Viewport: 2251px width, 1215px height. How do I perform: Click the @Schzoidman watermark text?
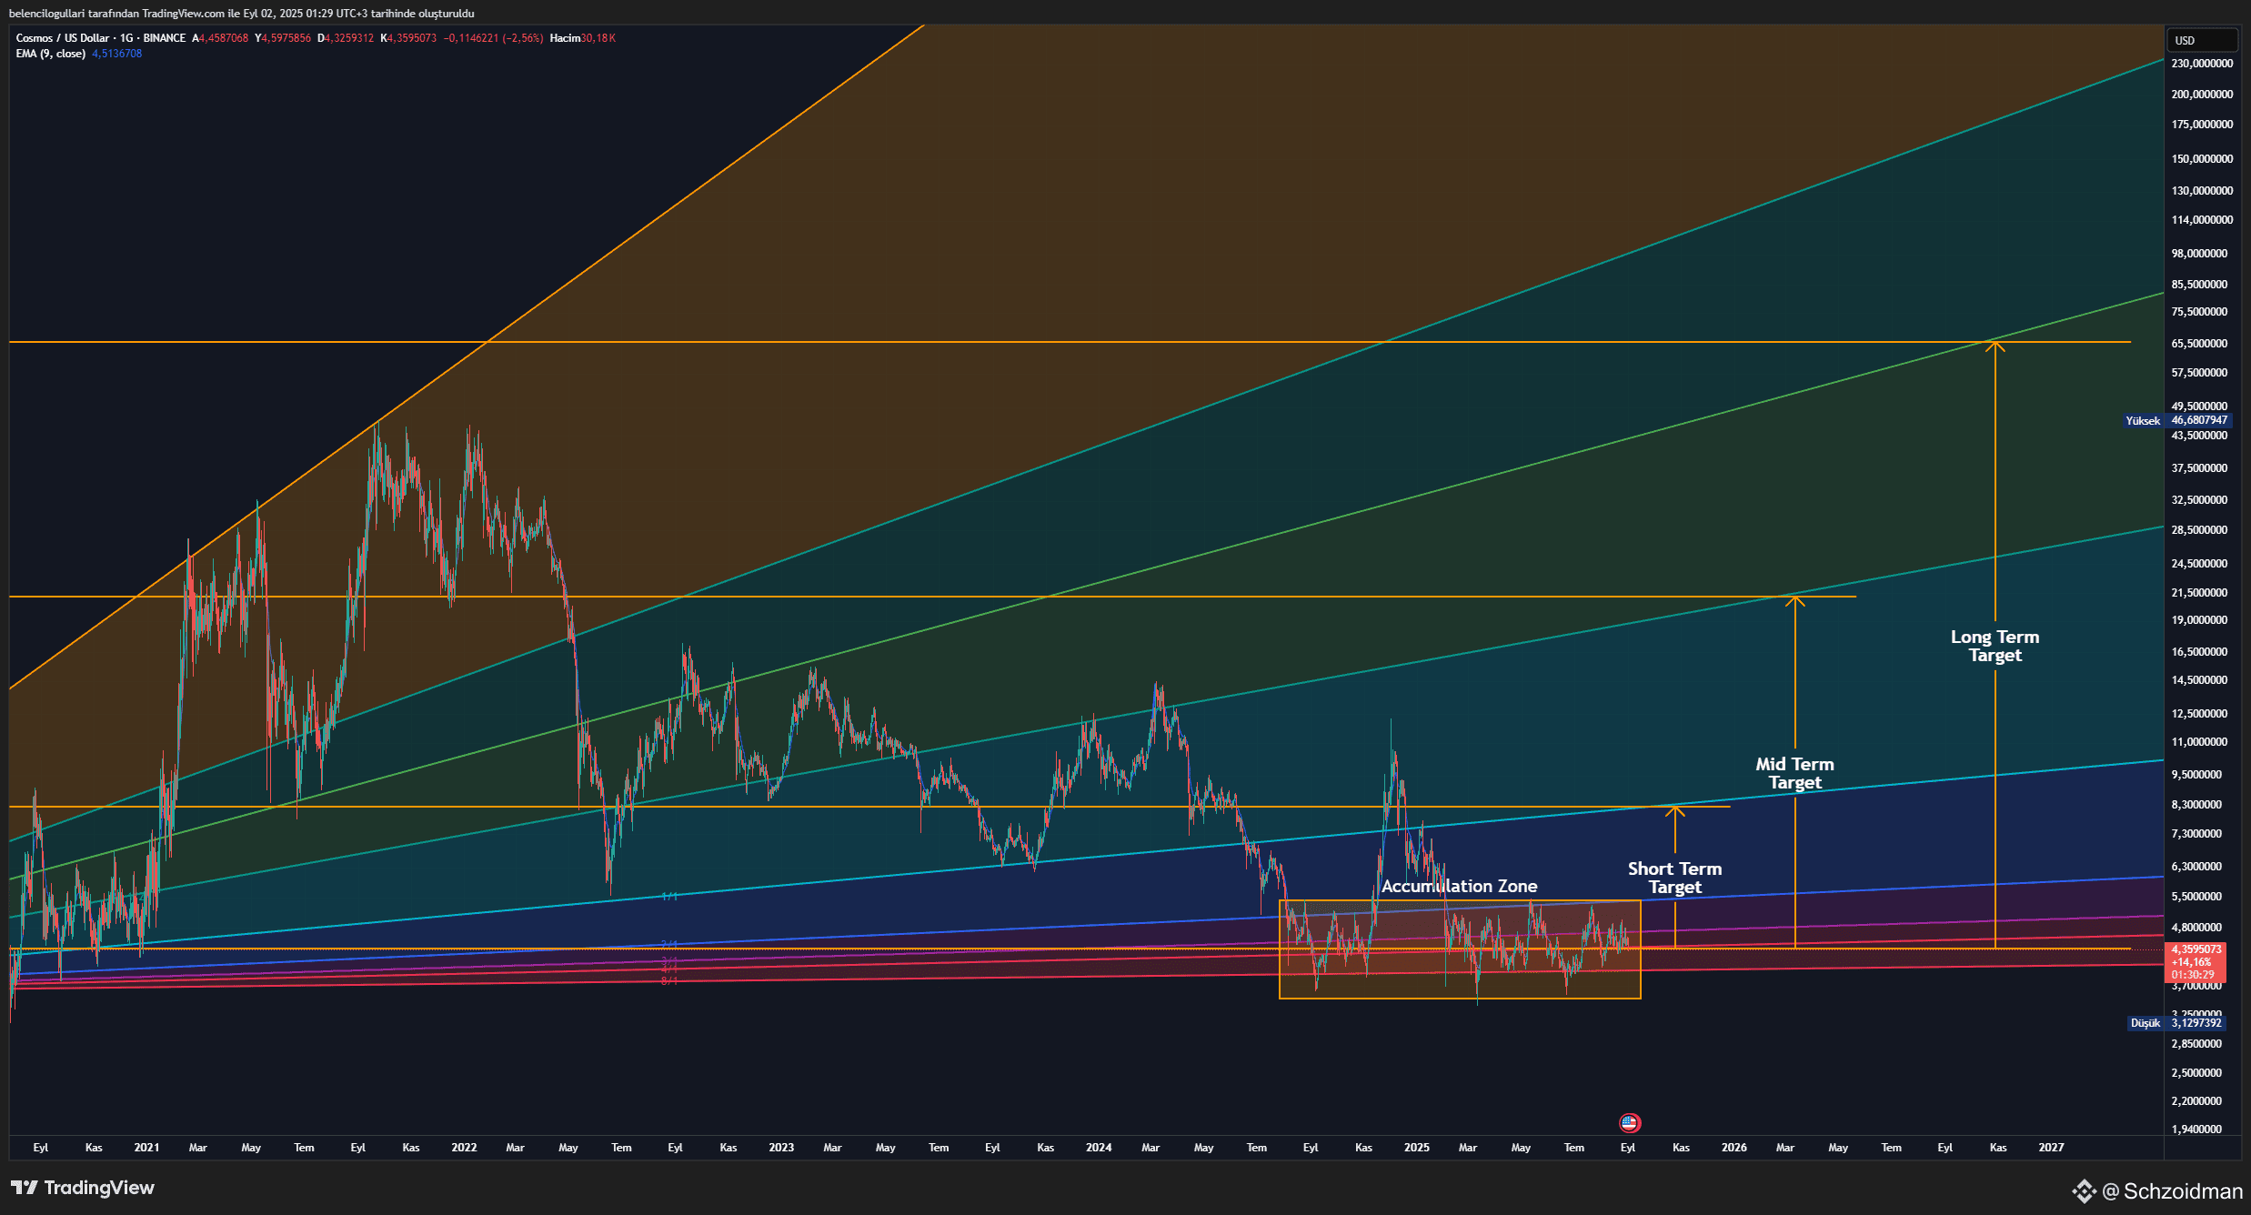[x=2172, y=1191]
